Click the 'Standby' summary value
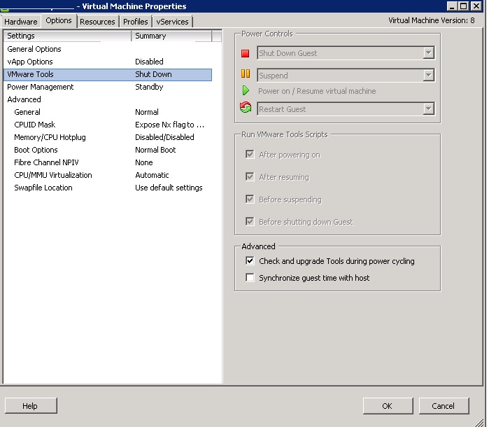 149,87
